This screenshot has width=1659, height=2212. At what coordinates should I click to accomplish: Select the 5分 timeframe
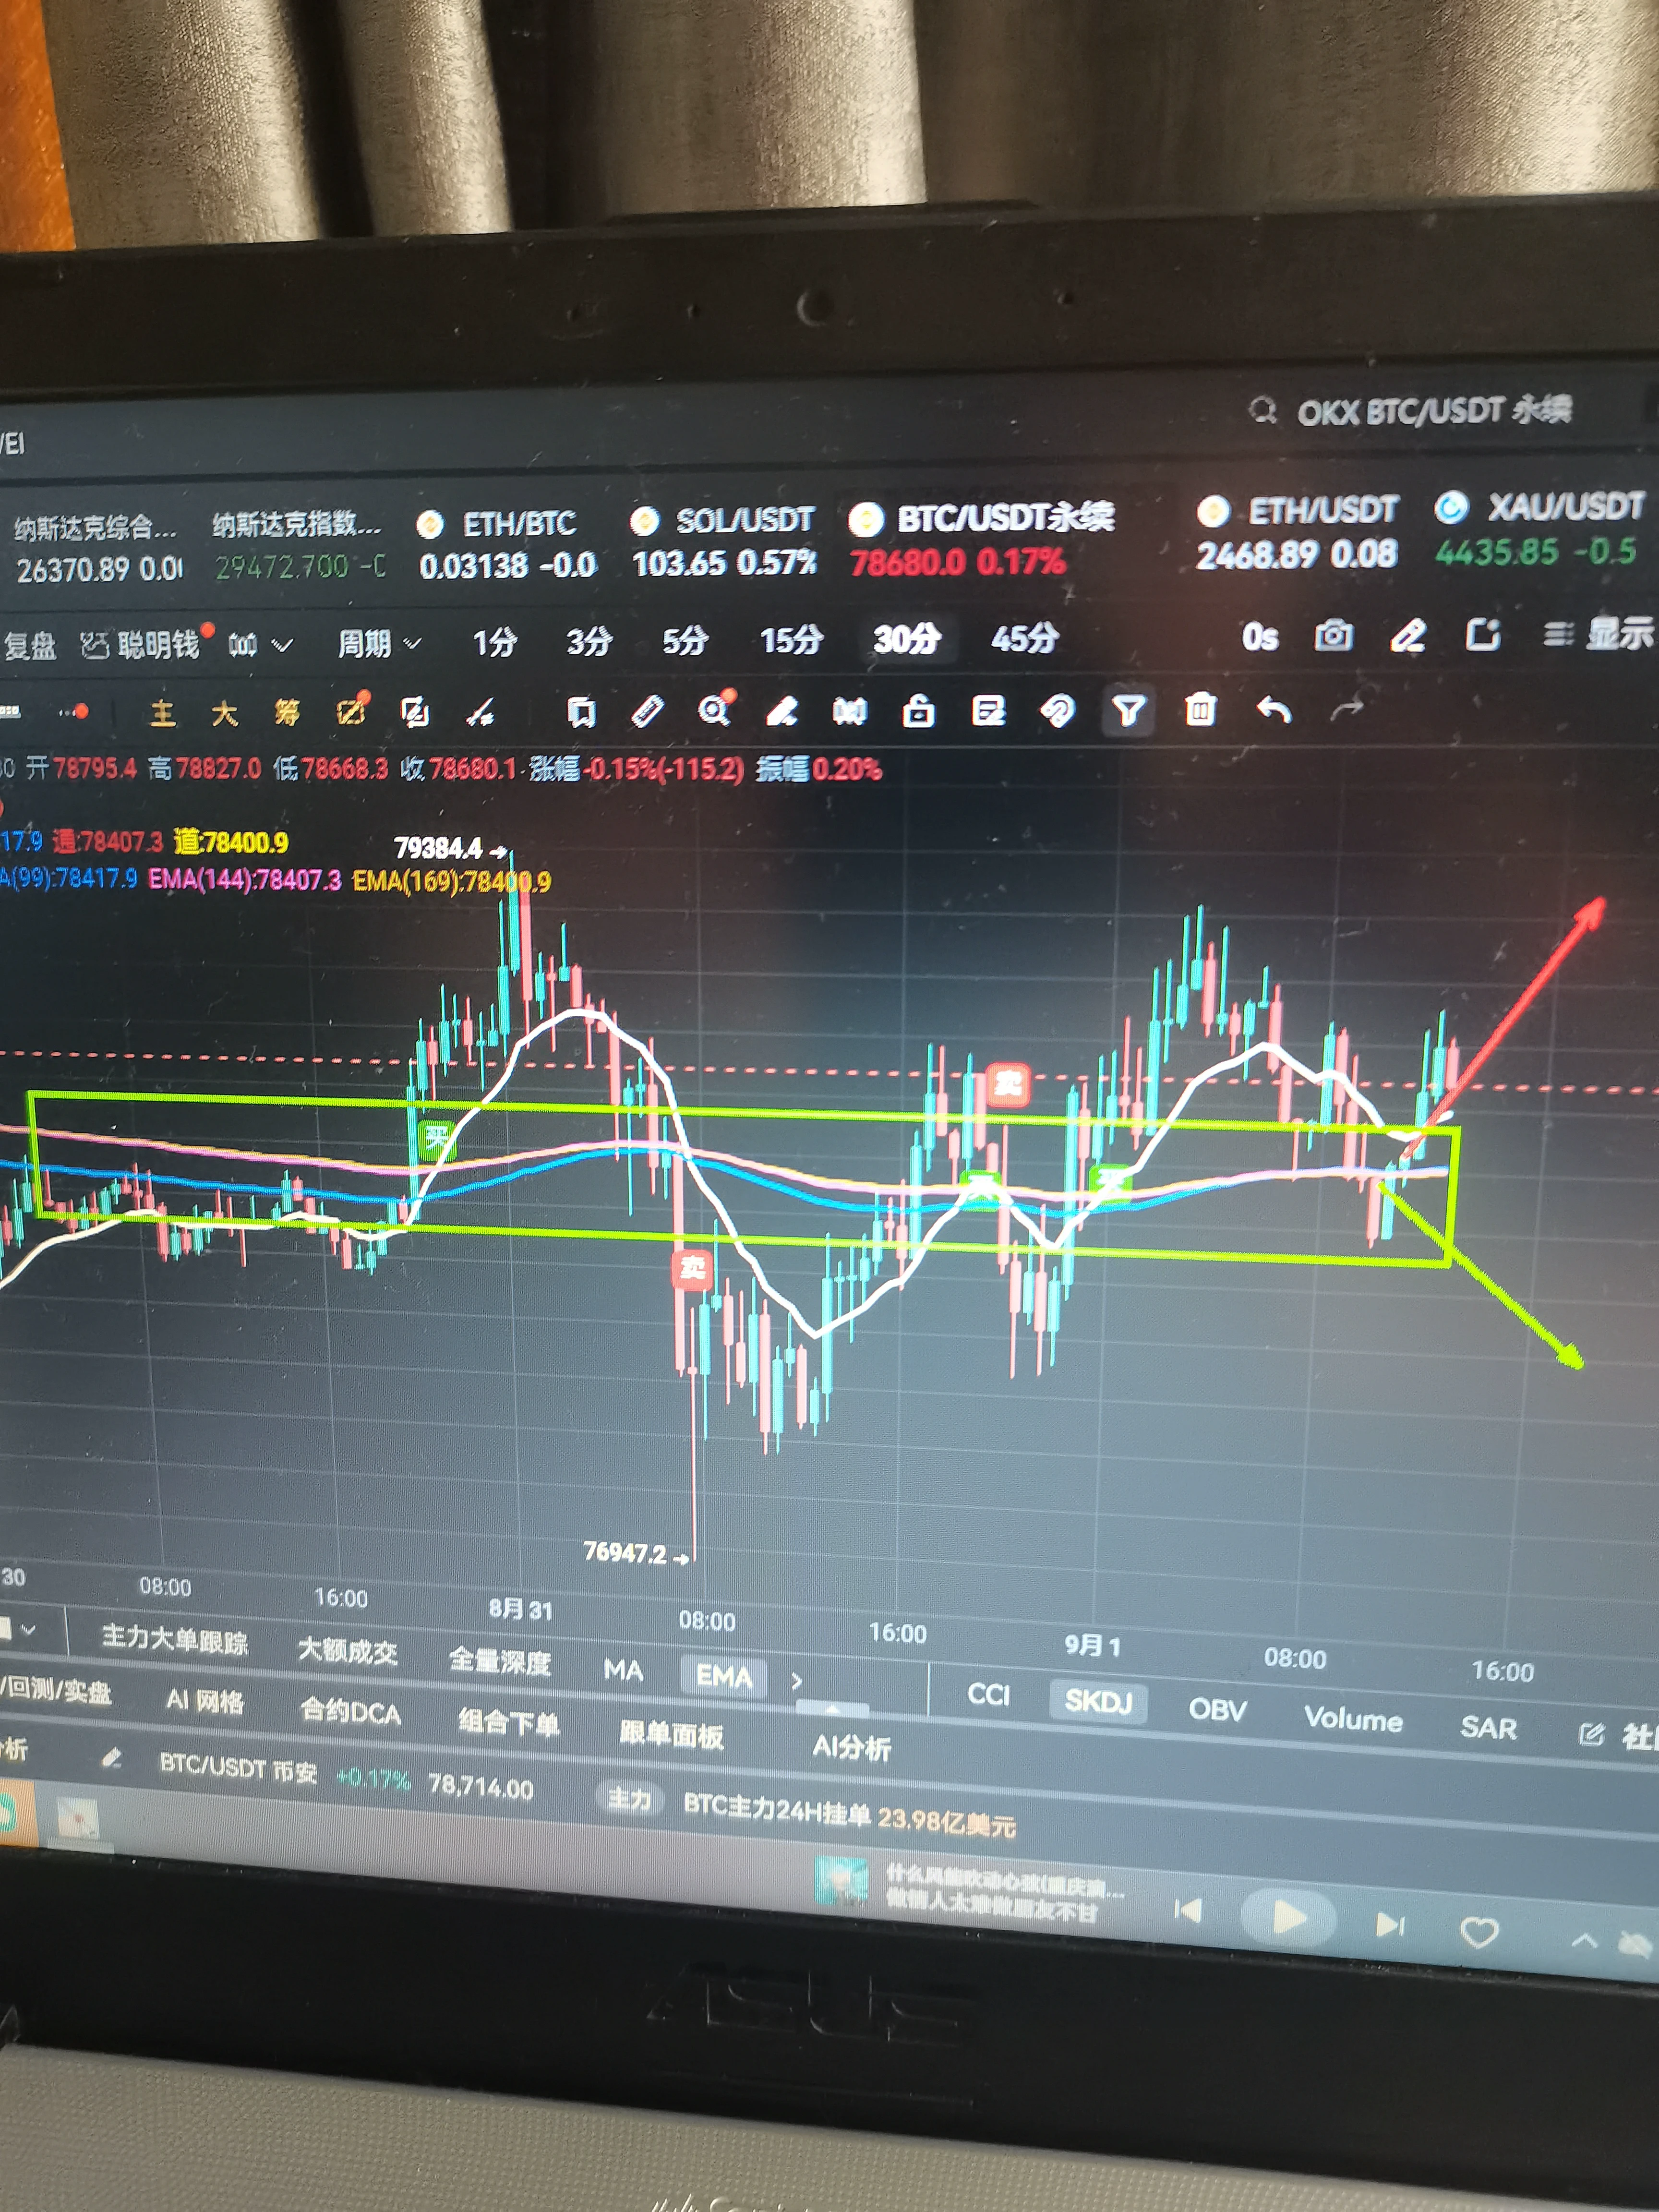[x=685, y=640]
